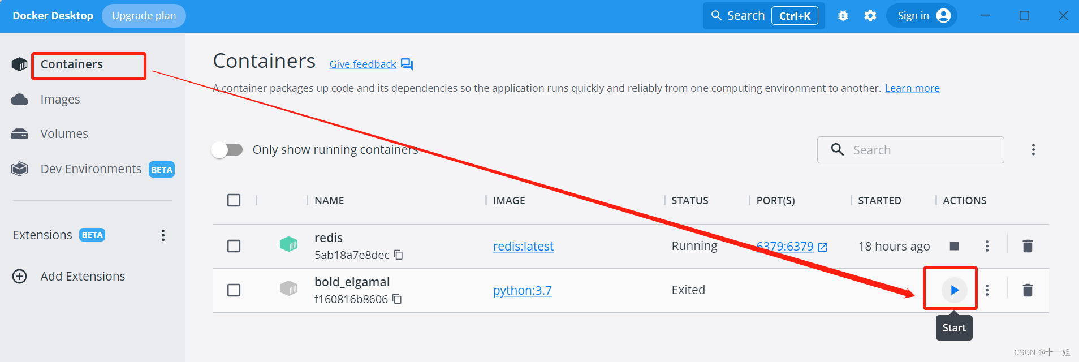Tick the select-all containers checkbox

click(x=234, y=200)
